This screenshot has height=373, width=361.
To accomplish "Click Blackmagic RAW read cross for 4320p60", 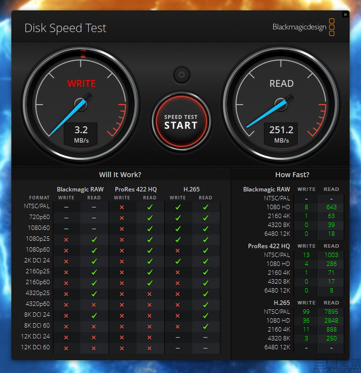I will (x=94, y=305).
